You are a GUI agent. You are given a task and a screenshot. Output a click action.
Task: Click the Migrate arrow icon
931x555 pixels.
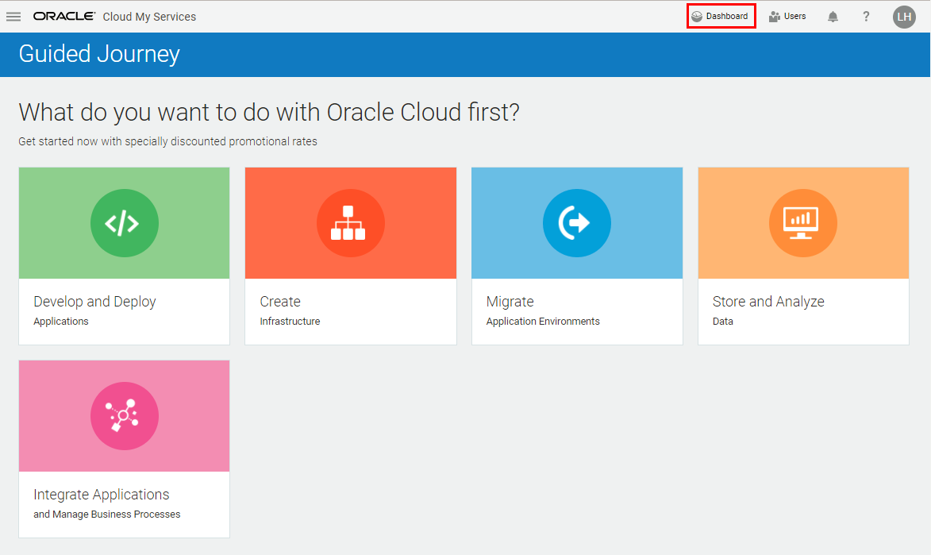pos(577,223)
